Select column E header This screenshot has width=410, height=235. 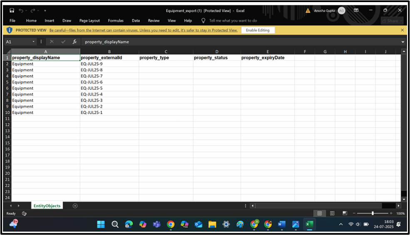click(x=268, y=51)
